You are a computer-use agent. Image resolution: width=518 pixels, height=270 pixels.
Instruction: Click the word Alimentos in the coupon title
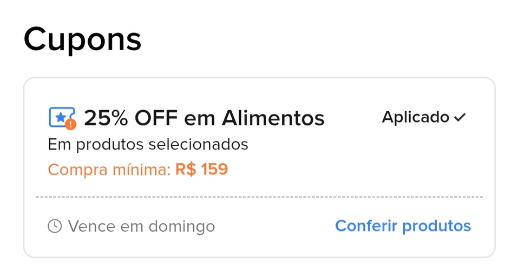click(273, 118)
